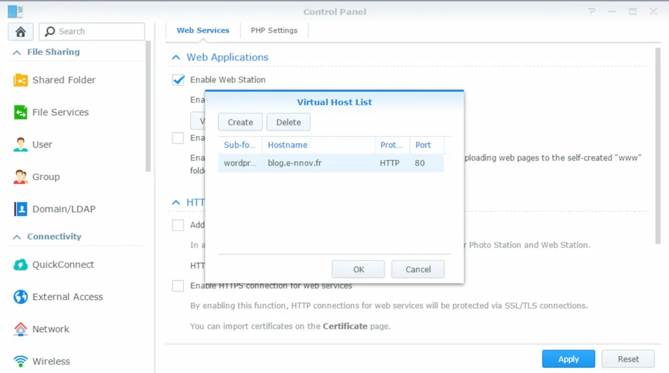Focus the Search input field
This screenshot has width=669, height=373.
pyautogui.click(x=91, y=31)
